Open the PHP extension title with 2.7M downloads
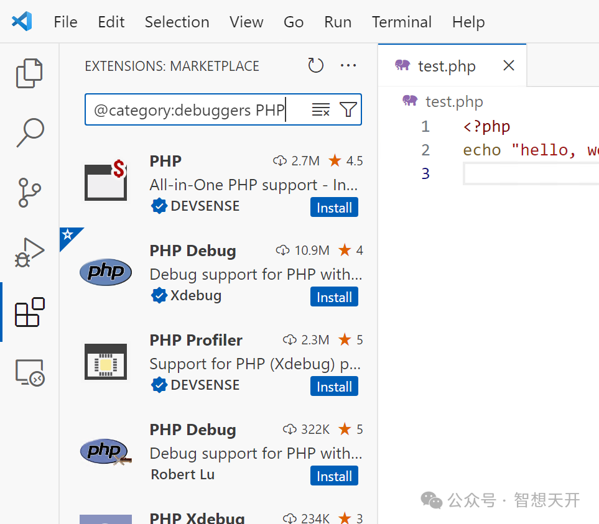The image size is (599, 524). pos(165,161)
